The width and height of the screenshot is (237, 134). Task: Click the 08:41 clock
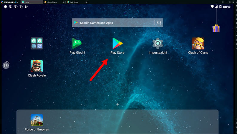[x=227, y=7]
